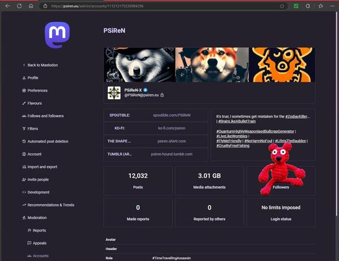The width and height of the screenshot is (339, 261).
Task: Click the 12,032 Posts stat card
Action: point(138,181)
